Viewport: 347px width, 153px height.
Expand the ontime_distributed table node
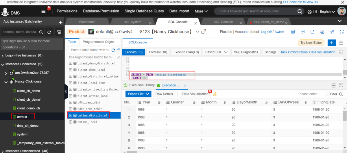[x=71, y=115]
